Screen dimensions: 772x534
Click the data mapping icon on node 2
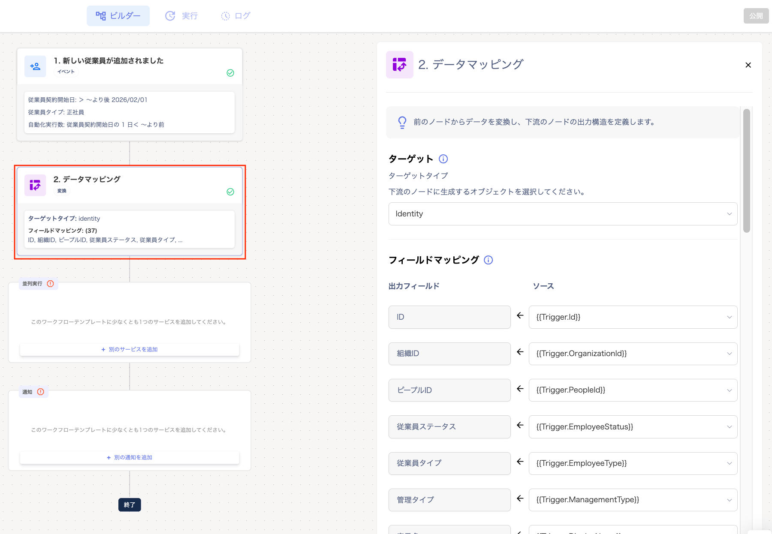point(35,185)
